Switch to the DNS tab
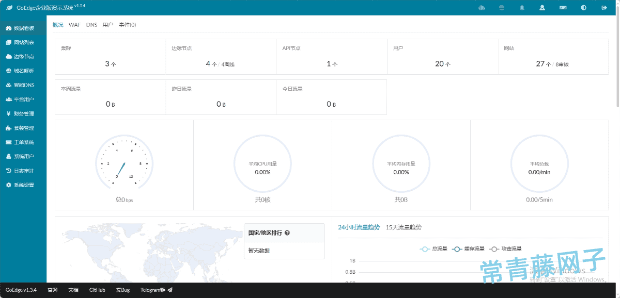Viewport: 620px width, 298px height. pos(91,25)
